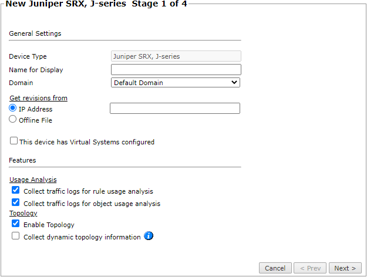Screen dimensions: 367x277
Task: Choose the Offline File option
Action: tap(13, 120)
